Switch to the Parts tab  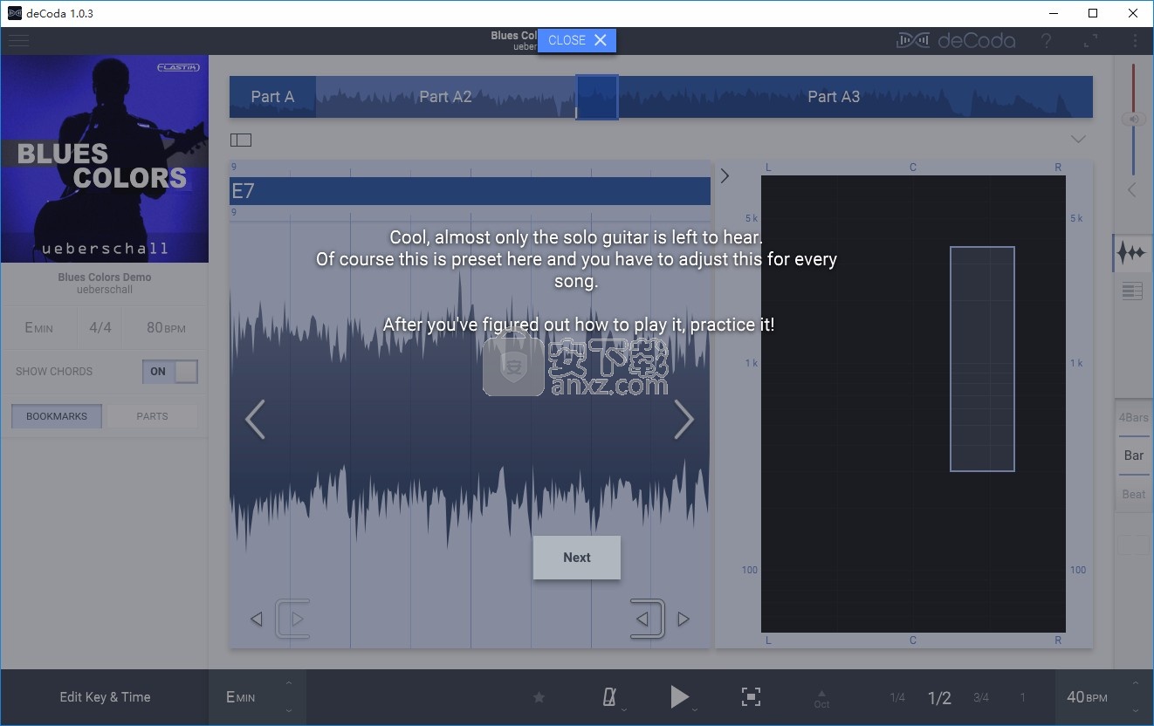tap(152, 416)
